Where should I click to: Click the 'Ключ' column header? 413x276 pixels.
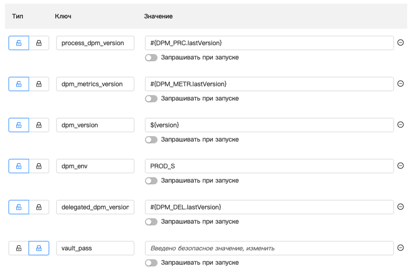pyautogui.click(x=63, y=16)
